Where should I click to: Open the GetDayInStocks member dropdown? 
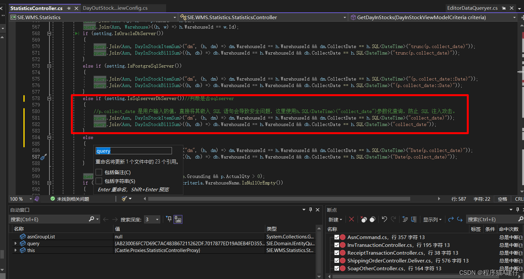(514, 18)
